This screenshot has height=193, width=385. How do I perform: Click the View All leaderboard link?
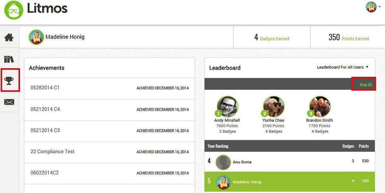pyautogui.click(x=365, y=84)
